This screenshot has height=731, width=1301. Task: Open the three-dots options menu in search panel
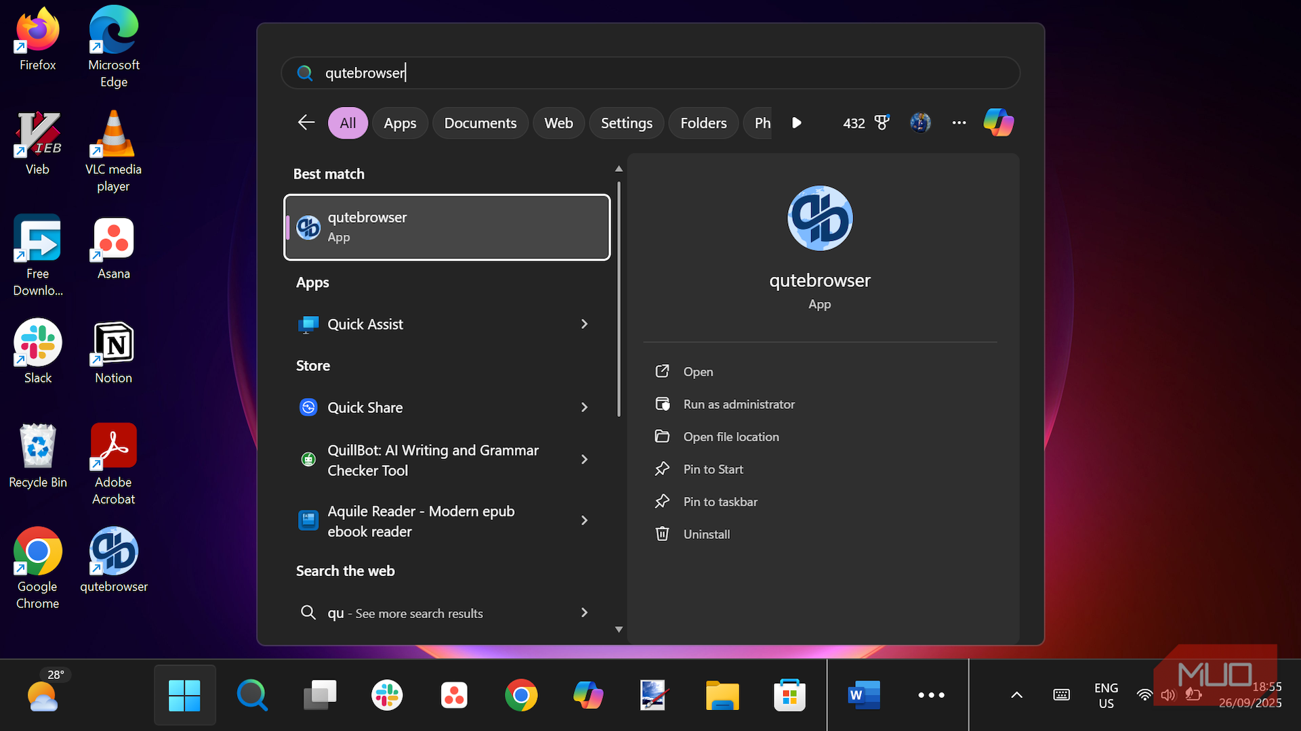tap(959, 123)
